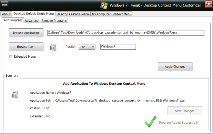The width and height of the screenshot is (213, 134).
Task: Click the 'Application Name : Windows7' line
Action: pyautogui.click(x=51, y=93)
